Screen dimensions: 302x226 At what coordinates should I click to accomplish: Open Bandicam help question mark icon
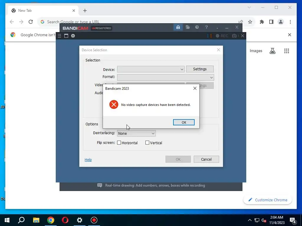pos(206,27)
